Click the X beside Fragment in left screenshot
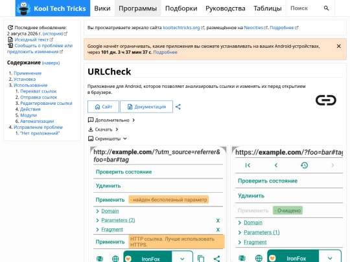Image resolution: width=350 pixels, height=262 pixels. coord(218,230)
